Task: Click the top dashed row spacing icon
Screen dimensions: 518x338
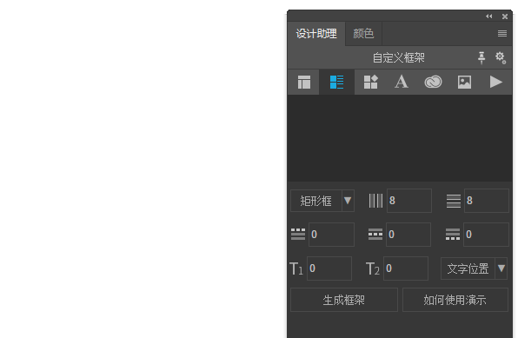Action: pos(298,235)
